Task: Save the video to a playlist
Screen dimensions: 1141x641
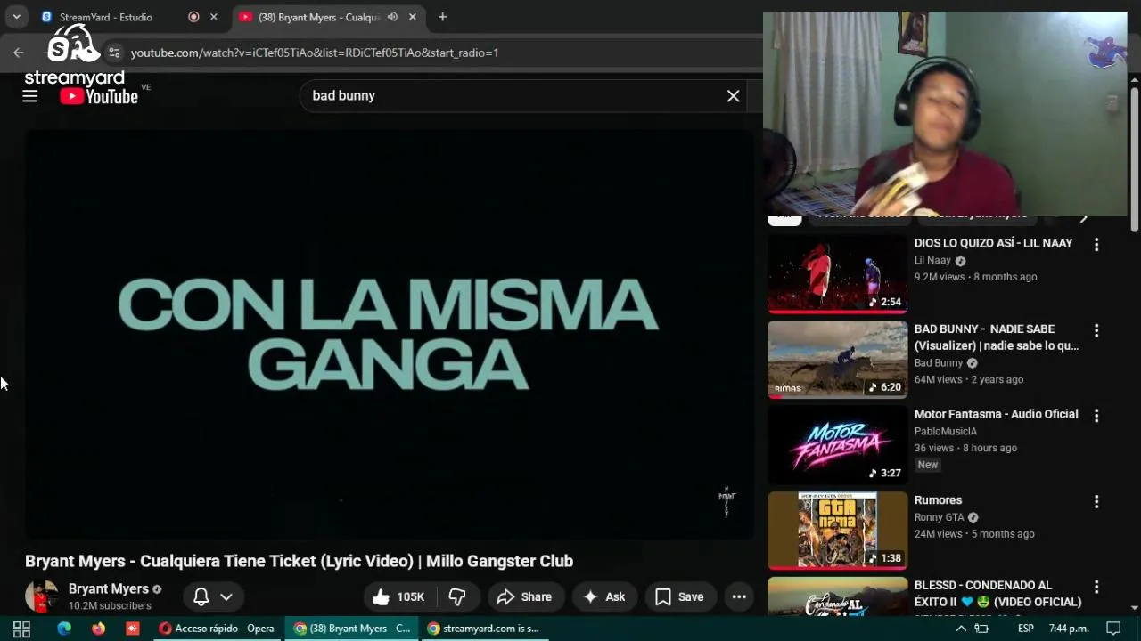Action: [x=679, y=596]
